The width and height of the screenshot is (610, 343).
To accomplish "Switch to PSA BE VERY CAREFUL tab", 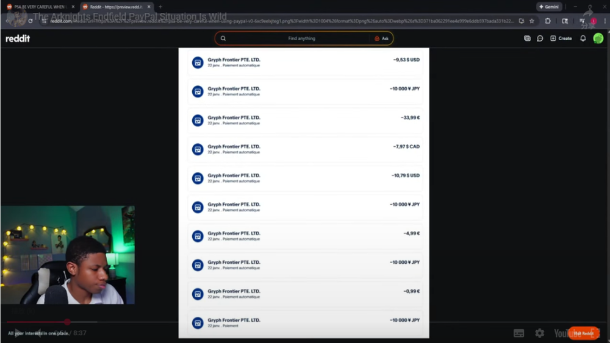I will pyautogui.click(x=40, y=7).
